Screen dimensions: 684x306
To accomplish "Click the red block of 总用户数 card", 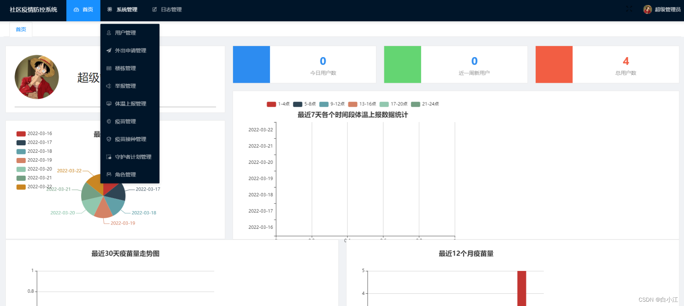I will click(554, 65).
